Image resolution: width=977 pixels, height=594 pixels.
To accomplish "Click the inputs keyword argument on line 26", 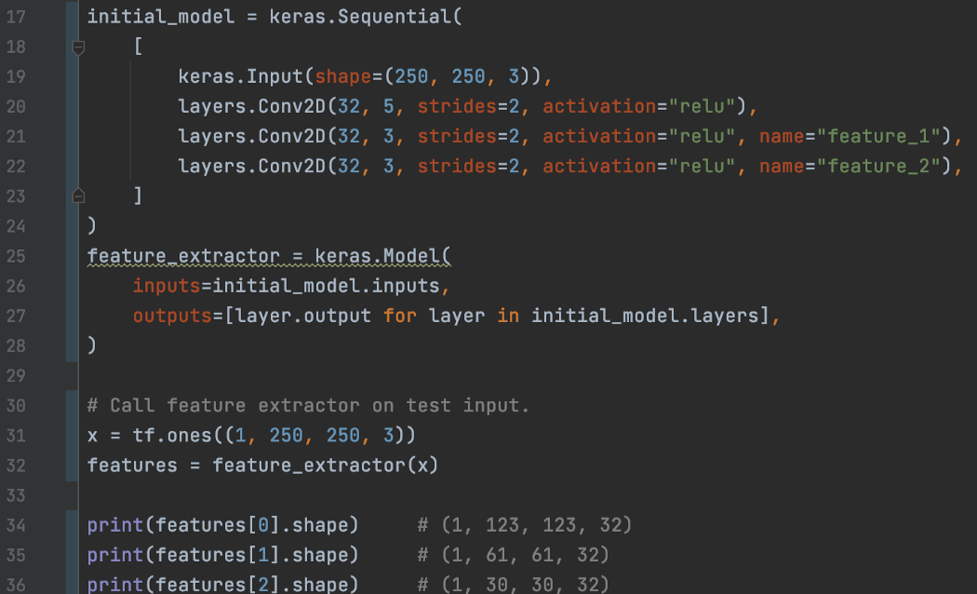I will click(x=166, y=286).
